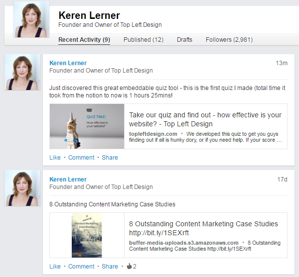This screenshot has width=299, height=277.
Task: Comment on the embeddable quiz tool post
Action: point(81,158)
